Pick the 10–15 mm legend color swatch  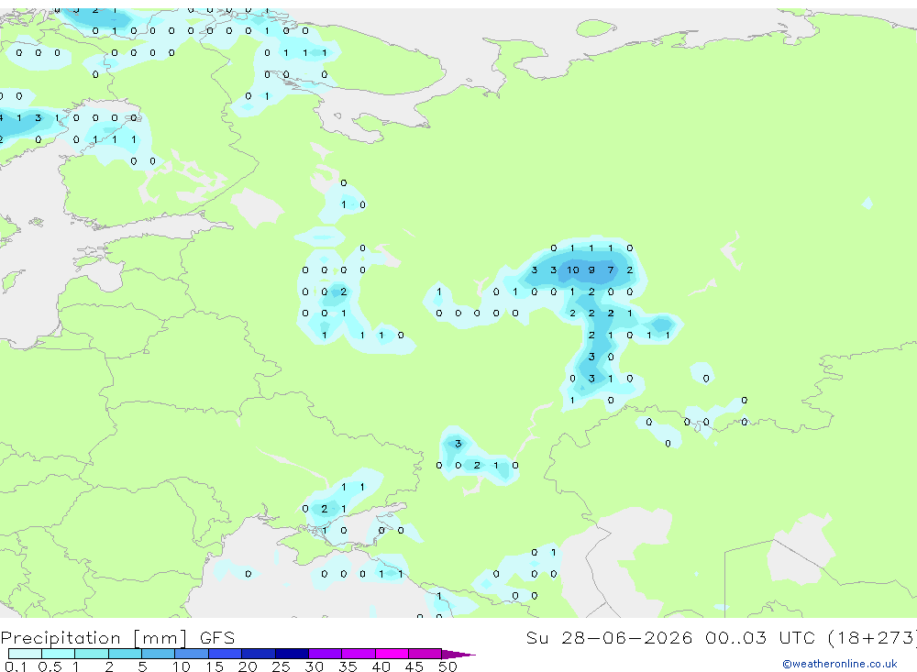tap(192, 654)
